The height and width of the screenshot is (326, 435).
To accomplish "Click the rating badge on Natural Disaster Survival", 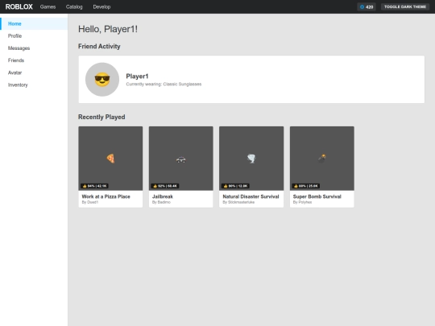I will (x=235, y=186).
